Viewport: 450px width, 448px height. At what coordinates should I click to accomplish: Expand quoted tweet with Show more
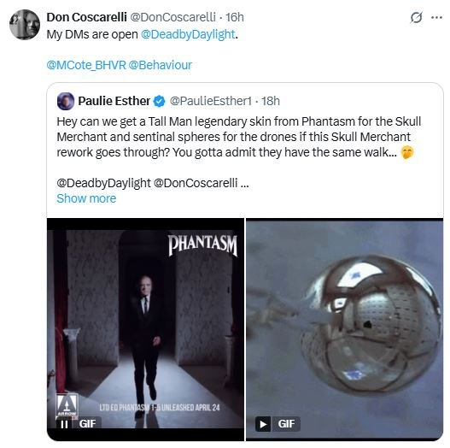click(x=86, y=198)
